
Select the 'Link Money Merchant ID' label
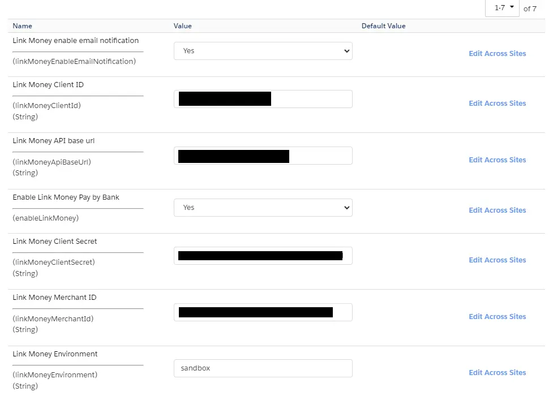coord(54,298)
